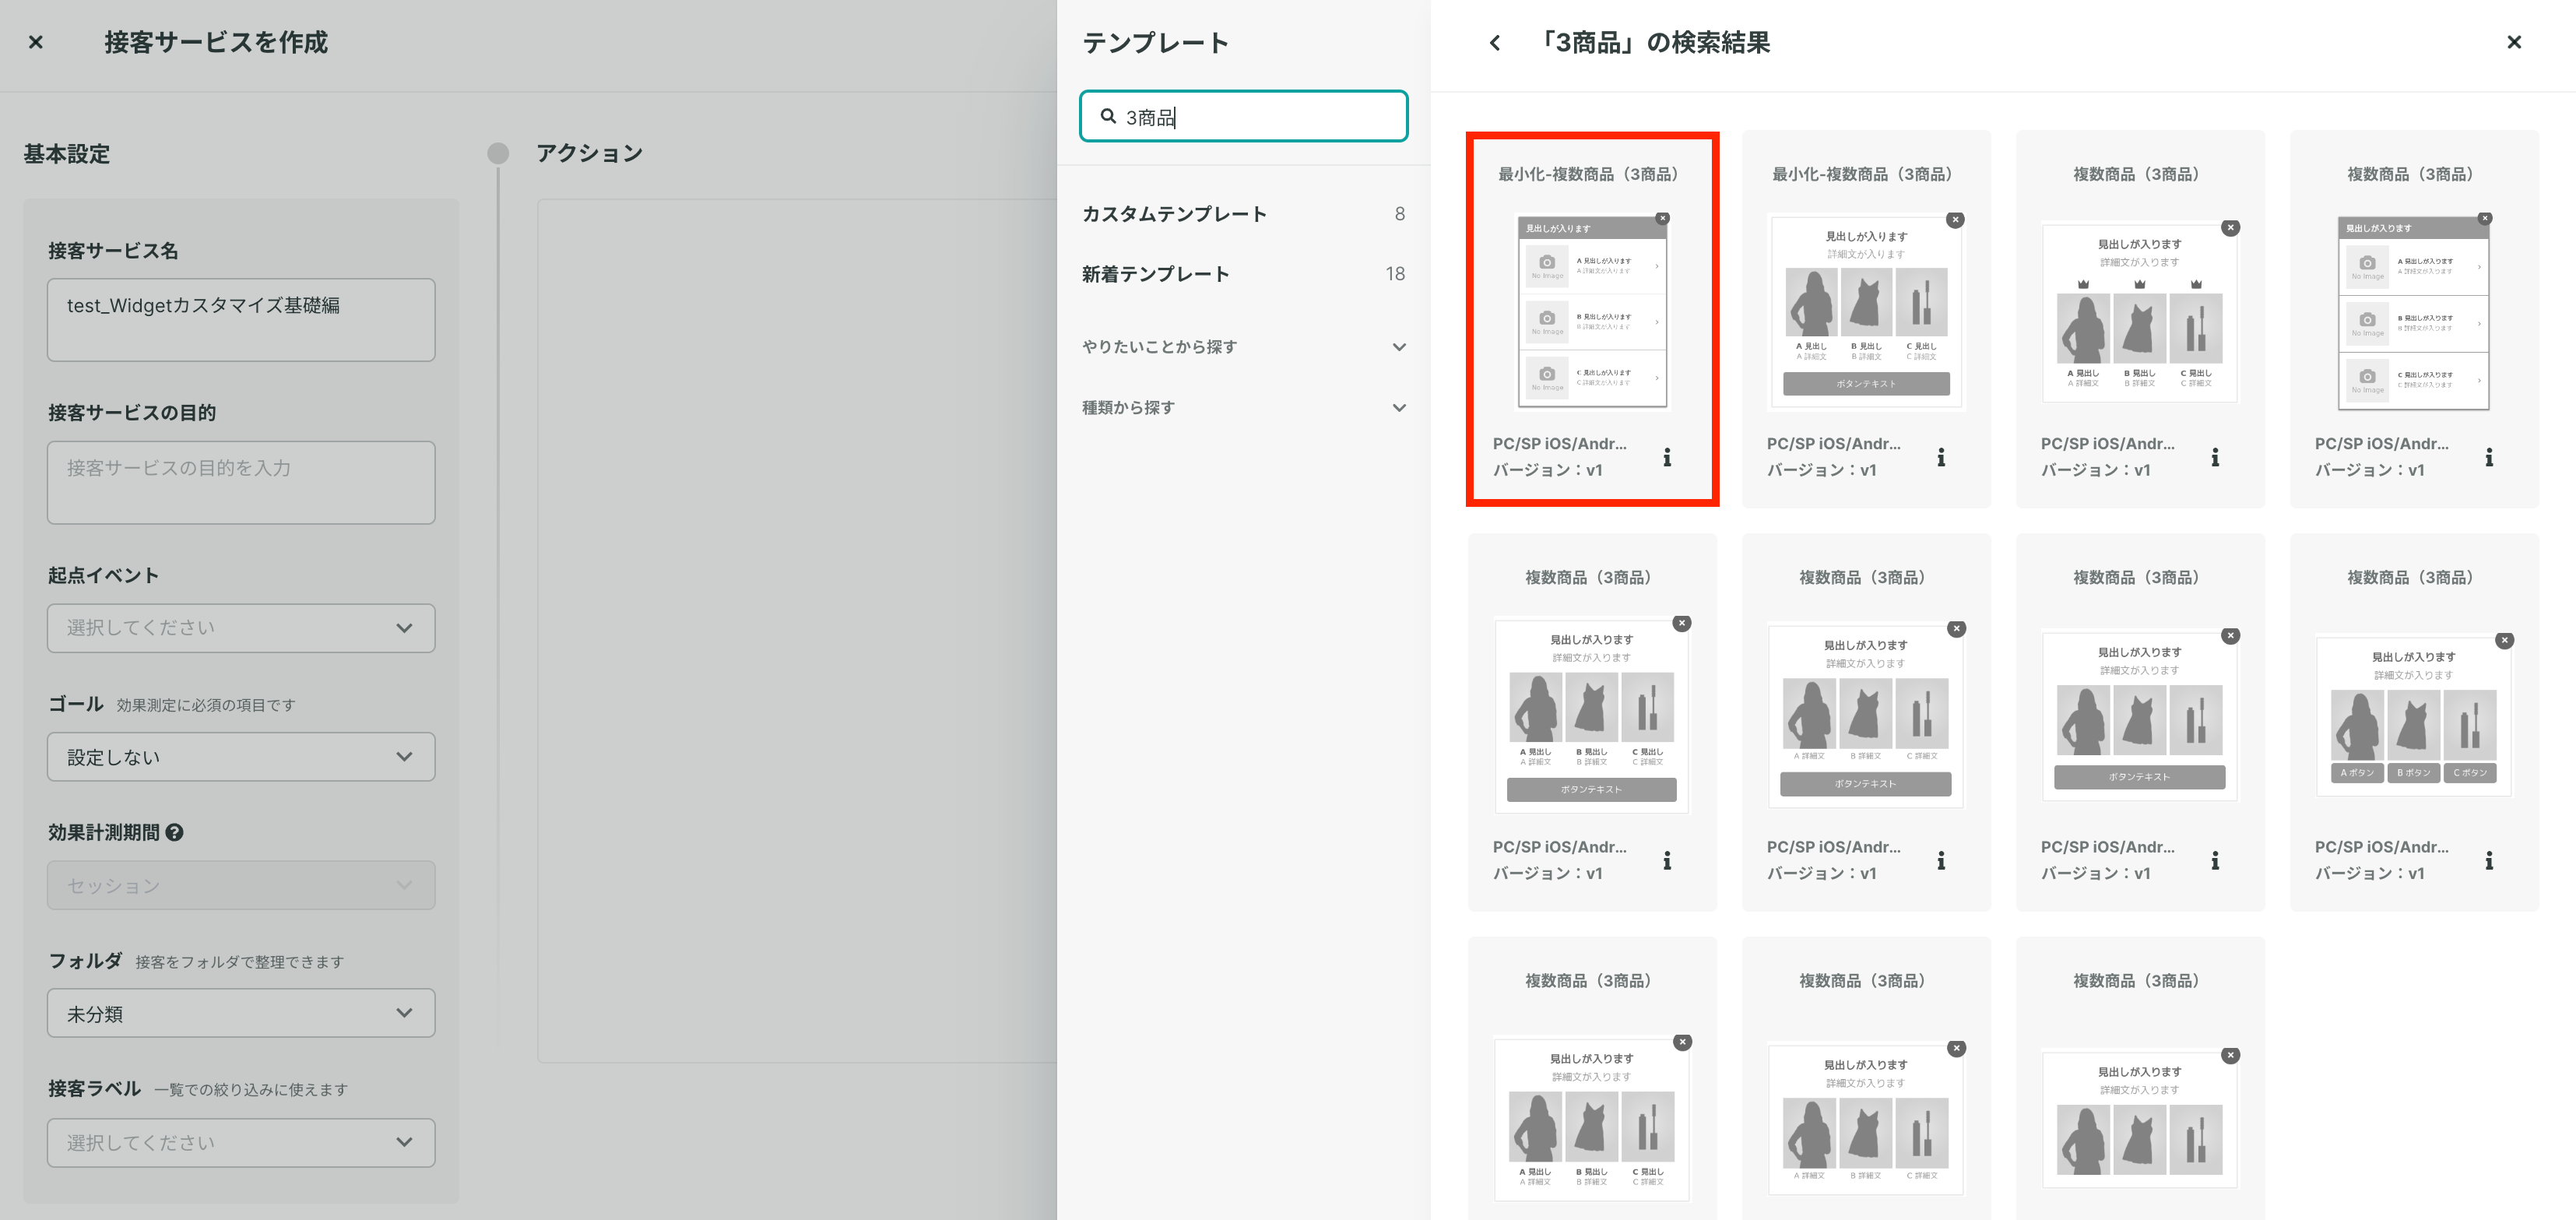Select the カスタムテンプレート category

[x=1244, y=214]
